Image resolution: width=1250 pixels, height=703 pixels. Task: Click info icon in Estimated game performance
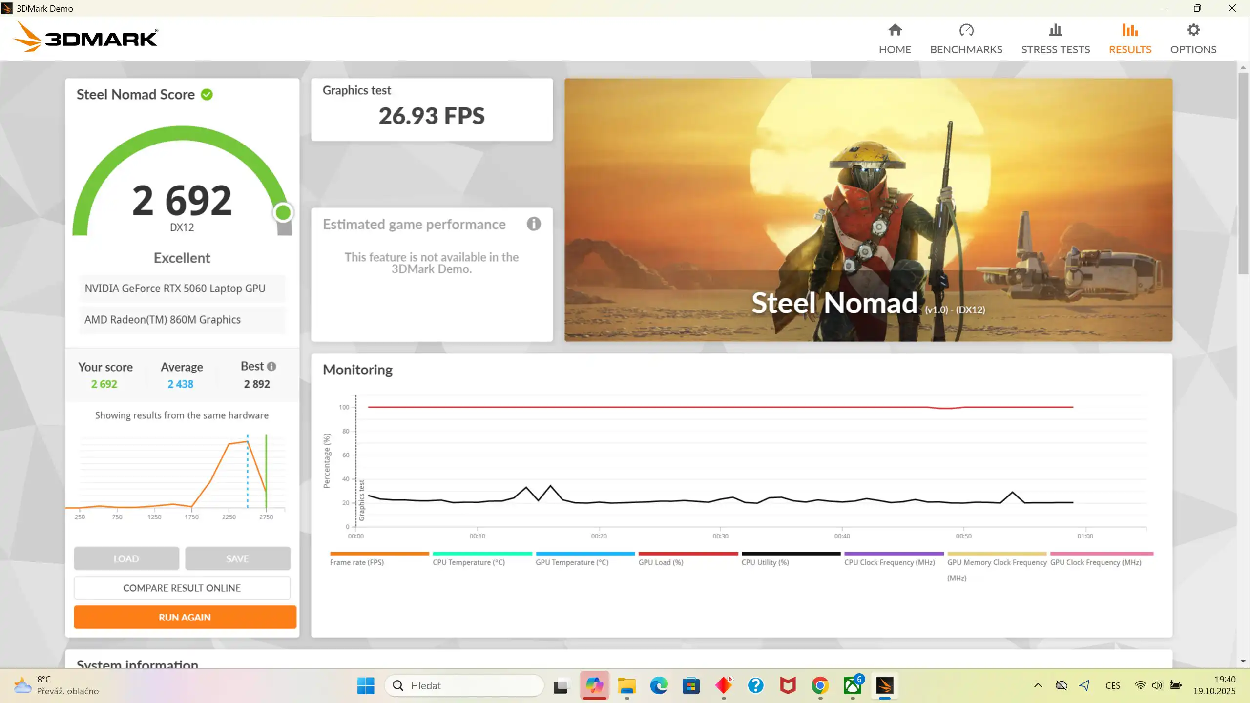534,224
